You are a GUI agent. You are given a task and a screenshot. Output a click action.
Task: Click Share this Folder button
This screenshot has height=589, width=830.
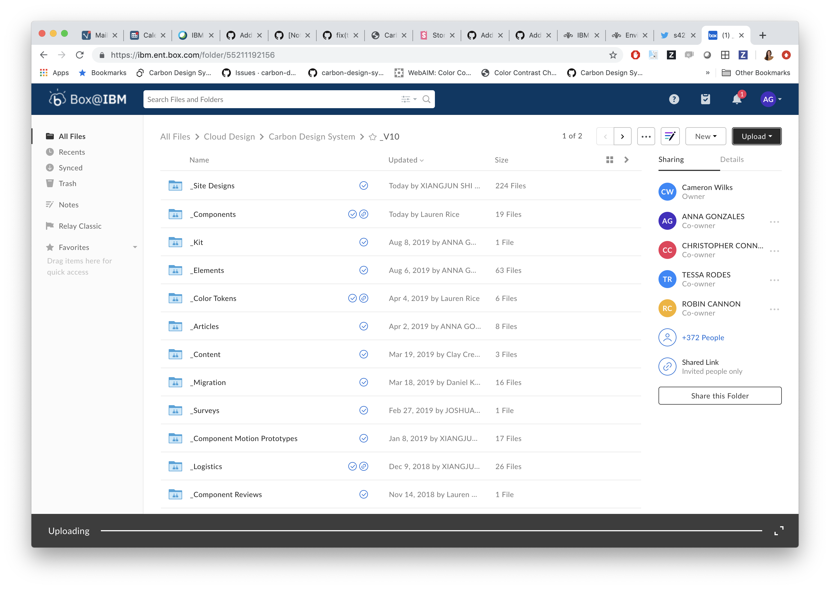coord(719,396)
